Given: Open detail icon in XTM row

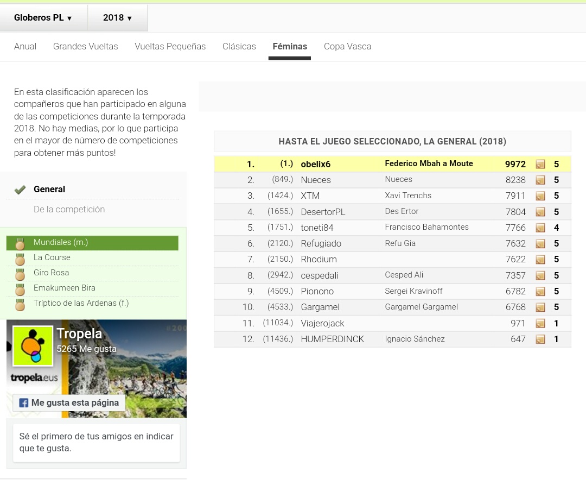Looking at the screenshot, I should point(540,196).
